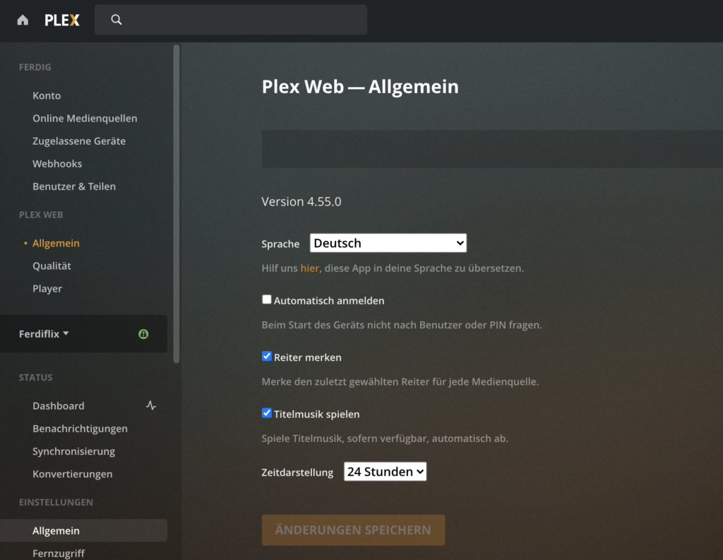723x560 pixels.
Task: Click the Änderungen speichern button
Action: tap(353, 530)
